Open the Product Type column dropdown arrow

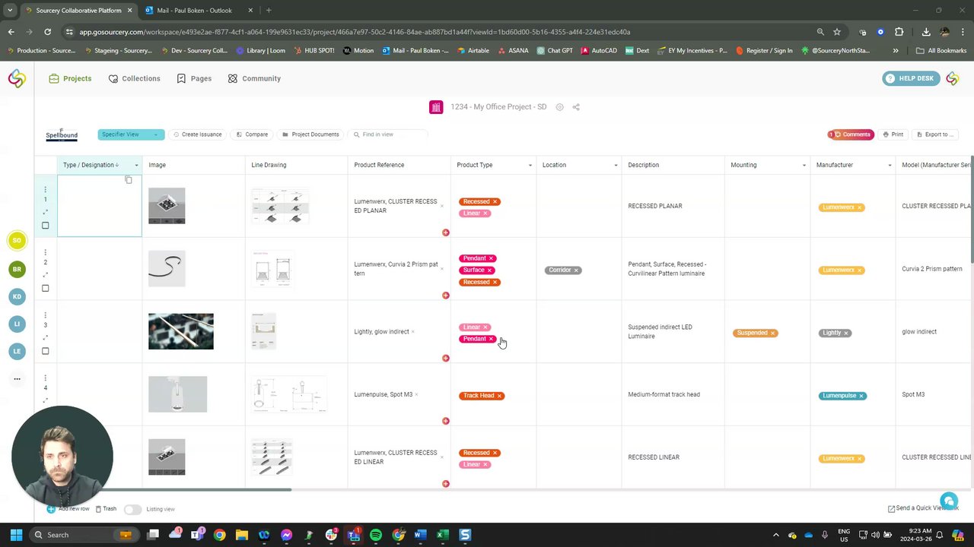[530, 166]
